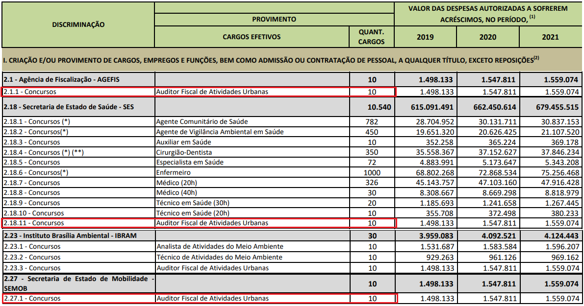Click the value 8.308.667
The width and height of the screenshot is (584, 306).
pos(437,193)
